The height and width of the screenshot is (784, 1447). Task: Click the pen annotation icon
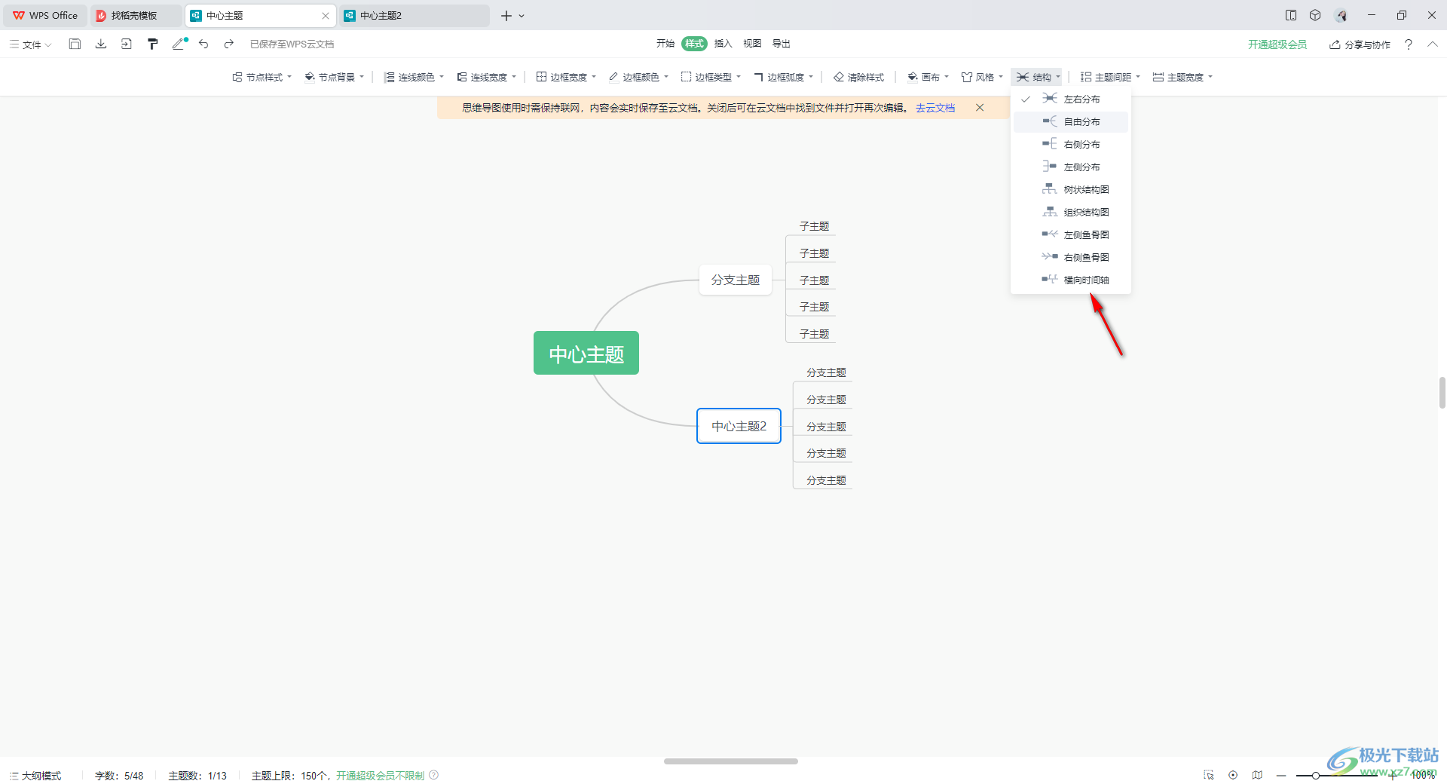tap(179, 44)
